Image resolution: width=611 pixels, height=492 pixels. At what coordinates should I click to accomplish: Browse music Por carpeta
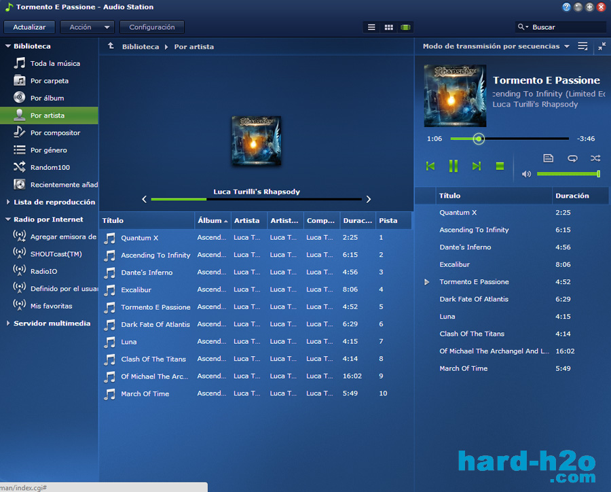coord(49,81)
